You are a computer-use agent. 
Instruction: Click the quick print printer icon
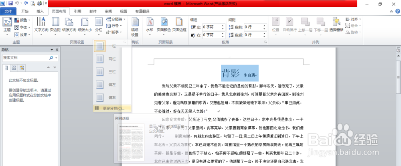coord(39,3)
